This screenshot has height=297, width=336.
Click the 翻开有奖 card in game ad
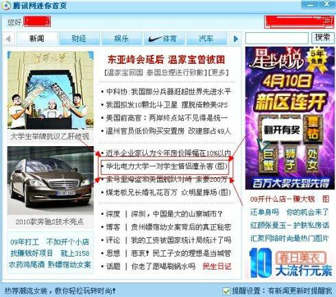tap(282, 130)
